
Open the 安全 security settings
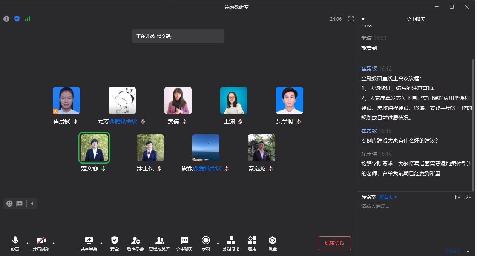pos(115,243)
